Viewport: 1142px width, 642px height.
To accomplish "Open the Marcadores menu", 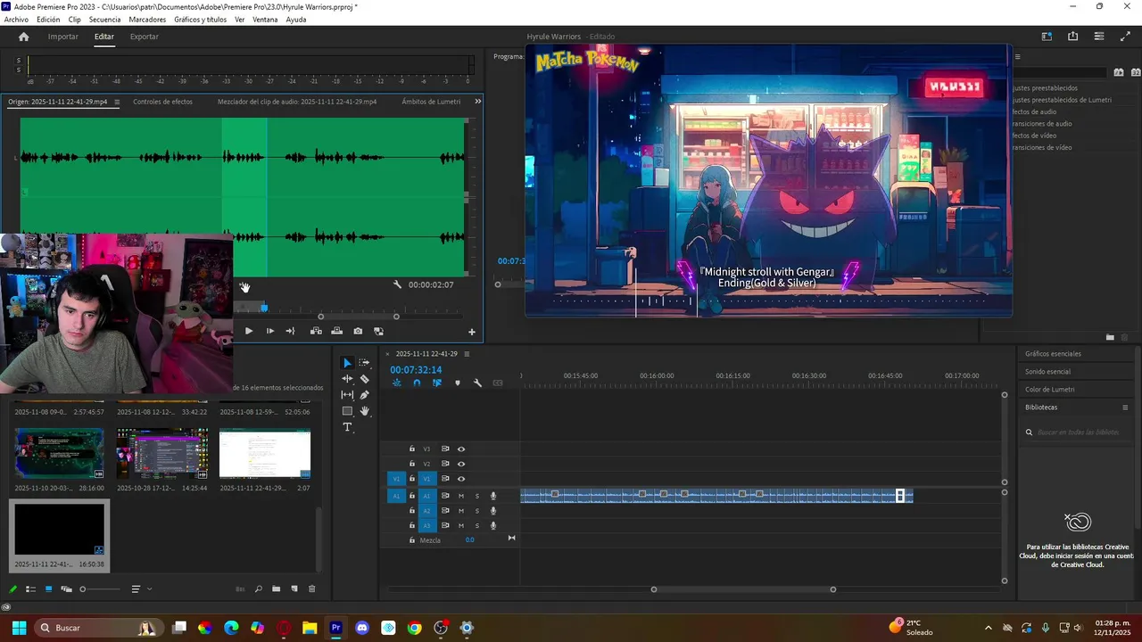I will coord(147,20).
